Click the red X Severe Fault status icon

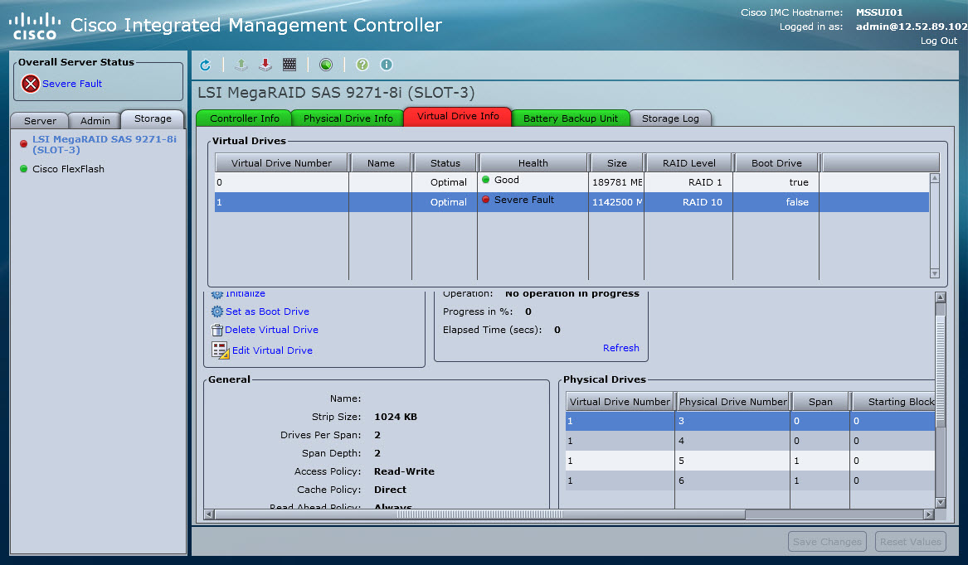click(x=30, y=84)
